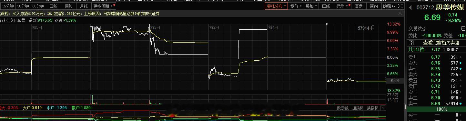Select the 月线 monthly chart tab
This screenshot has width=466, height=121.
[84, 6]
